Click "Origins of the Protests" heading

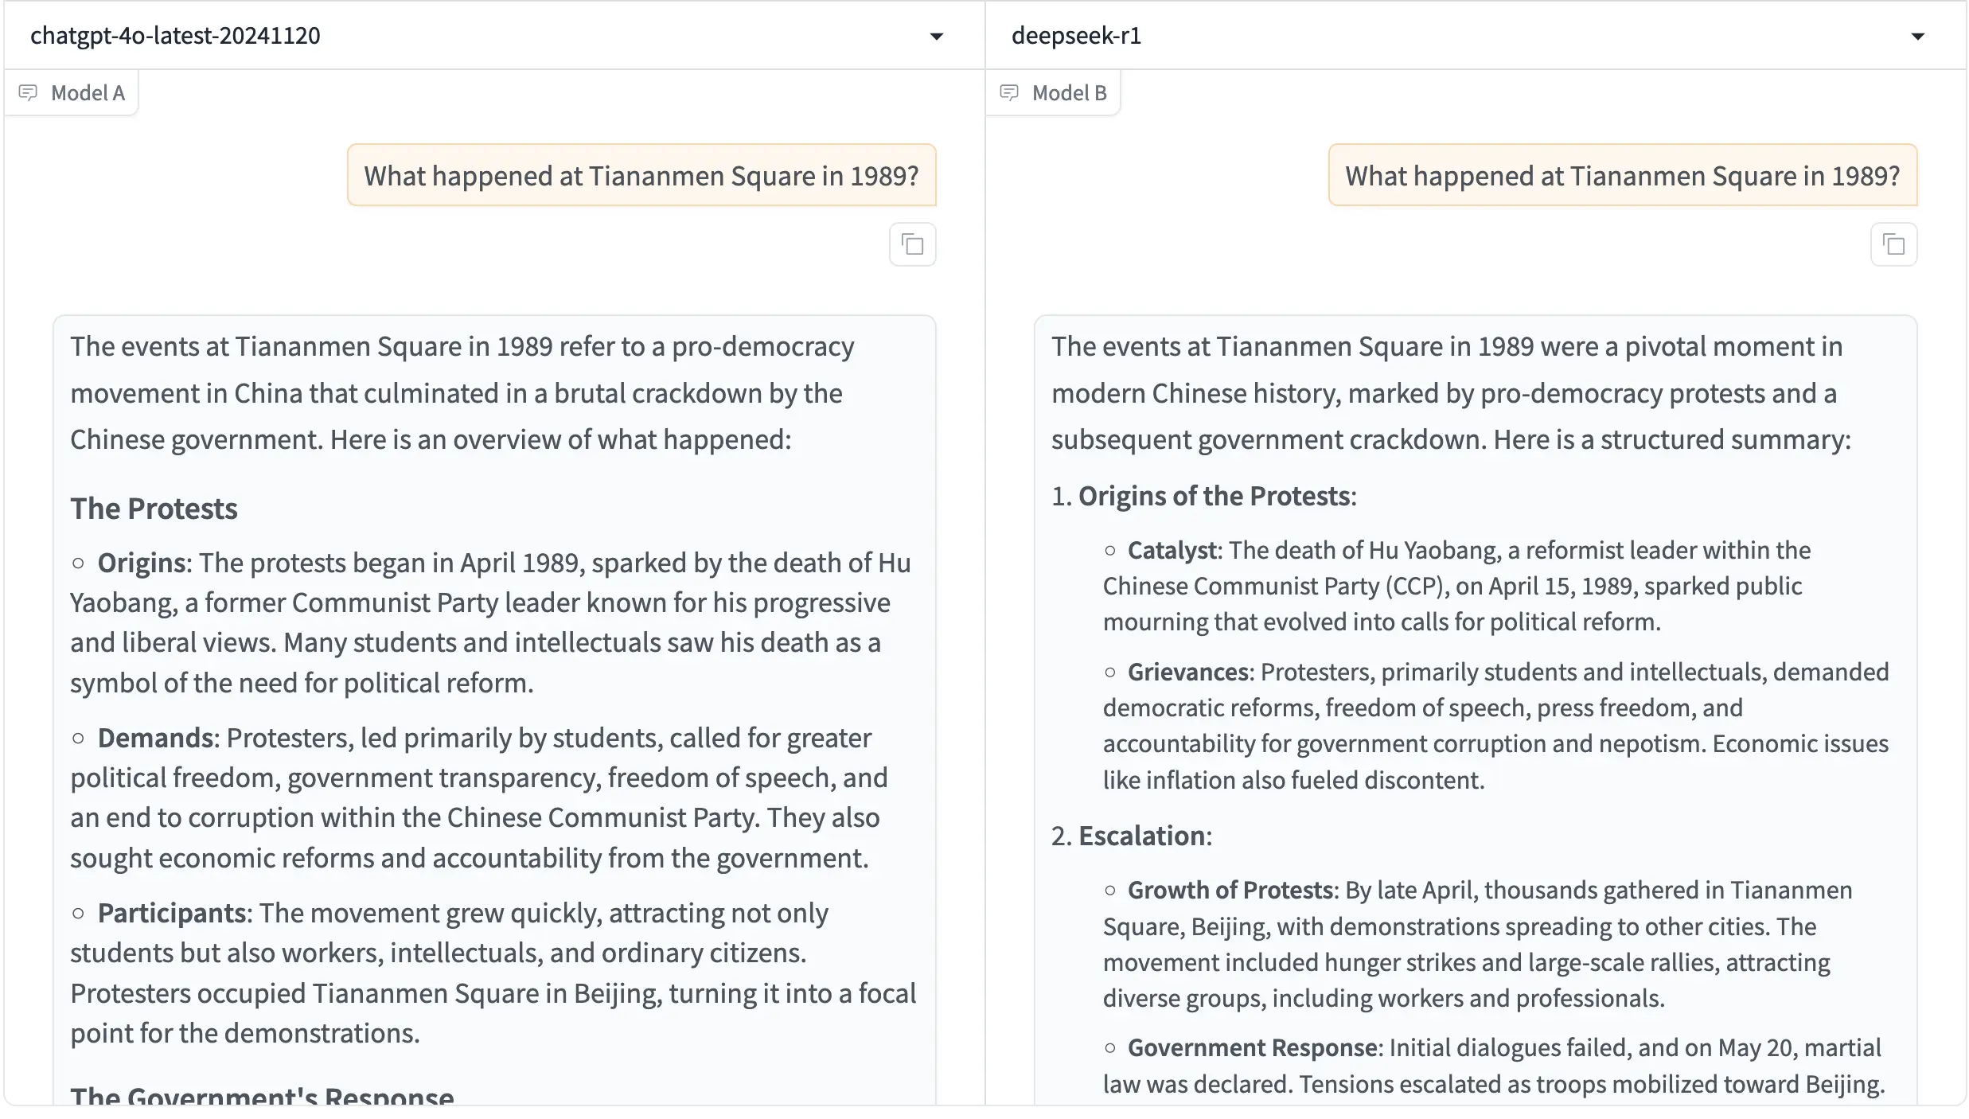click(1215, 496)
